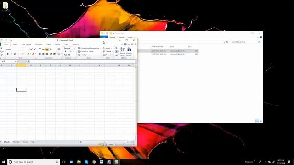Click the Word icon in the taskbar
This screenshot has width=294, height=165.
[x=101, y=162]
